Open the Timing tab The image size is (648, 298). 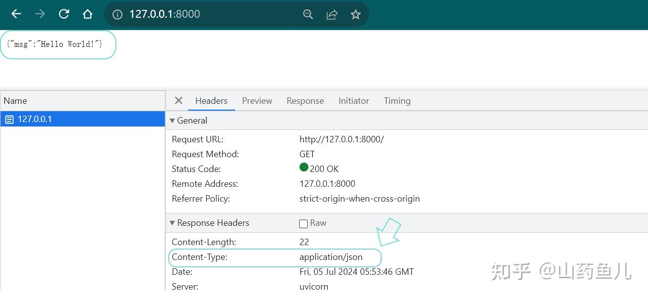(x=397, y=100)
